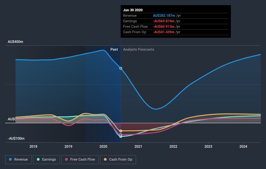Select the Earnings data point marker
This screenshot has width=266, height=169.
[121, 136]
